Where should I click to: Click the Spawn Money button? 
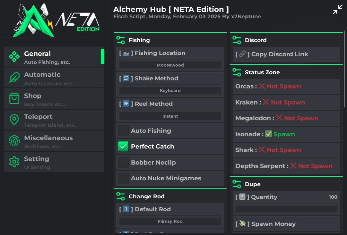click(286, 224)
